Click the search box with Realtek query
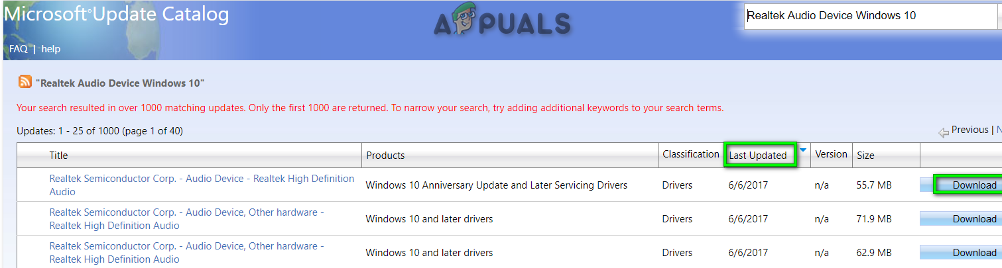Screen dimensions: 1002x268 click(x=870, y=16)
